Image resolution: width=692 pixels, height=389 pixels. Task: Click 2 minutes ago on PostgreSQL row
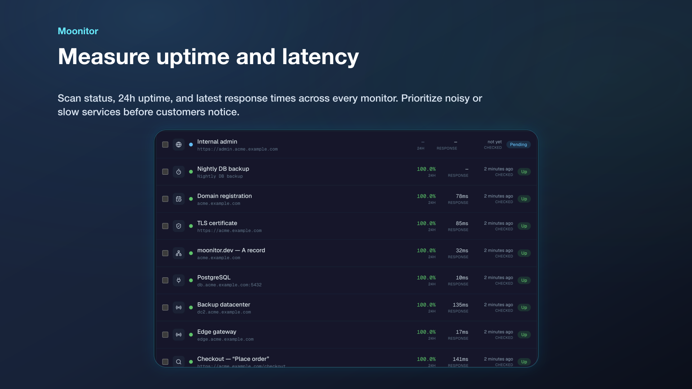coord(498,278)
